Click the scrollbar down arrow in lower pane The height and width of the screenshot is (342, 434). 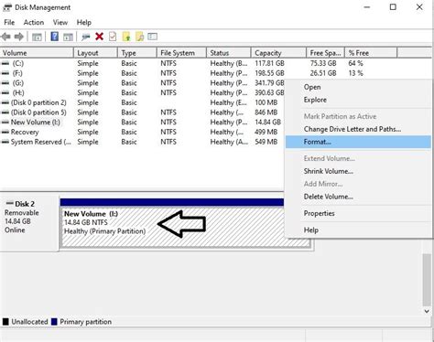coord(427,311)
